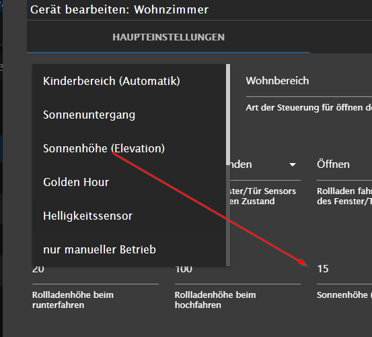Click the Gerät bearbeiten: Wohnzimmer title

pyautogui.click(x=119, y=9)
